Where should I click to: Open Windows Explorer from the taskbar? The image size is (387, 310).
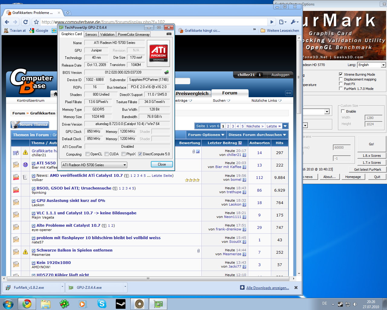46,304
